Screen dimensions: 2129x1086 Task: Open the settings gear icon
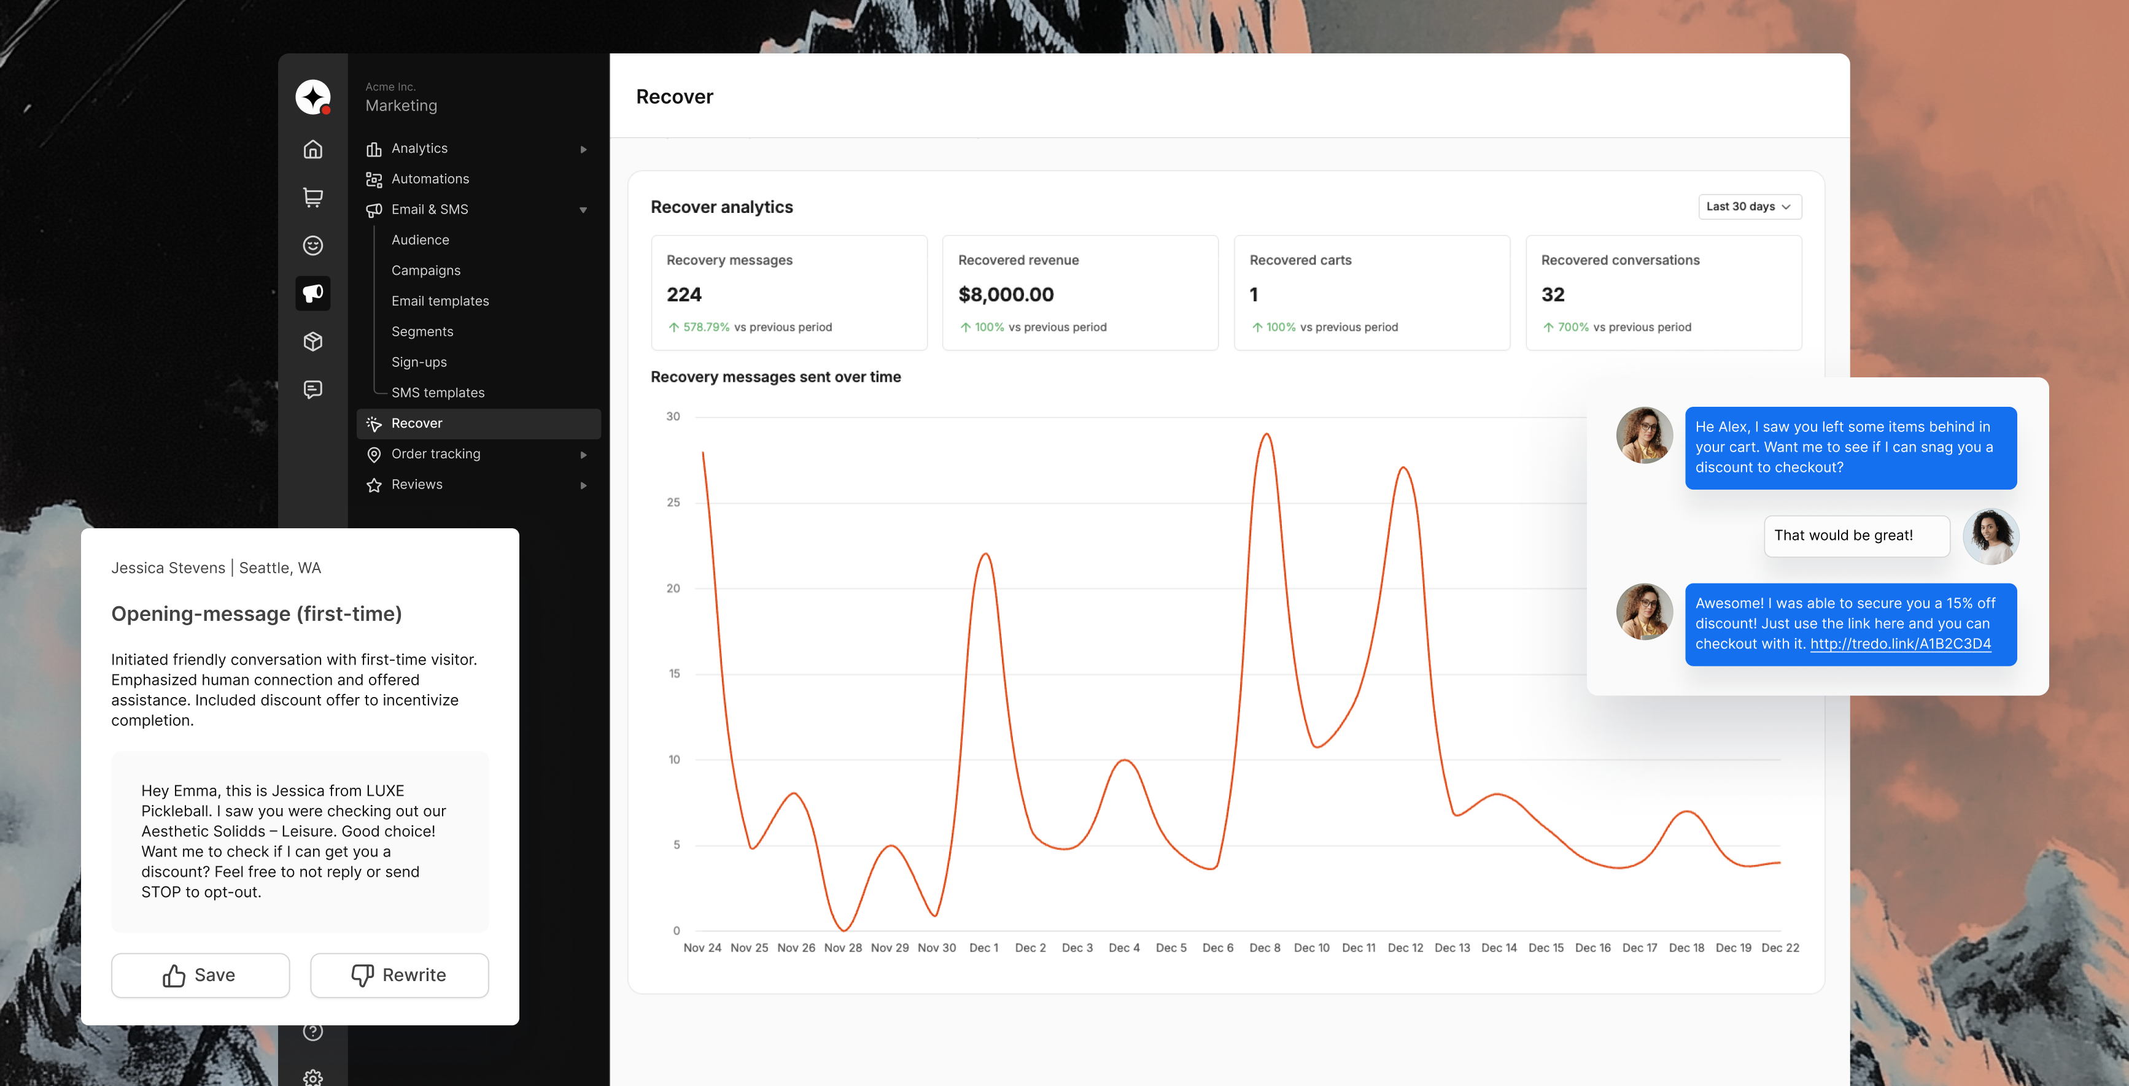pyautogui.click(x=312, y=1077)
